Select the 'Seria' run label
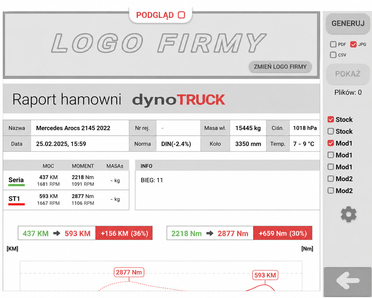Viewport: 372px width, 298px height. tap(16, 180)
